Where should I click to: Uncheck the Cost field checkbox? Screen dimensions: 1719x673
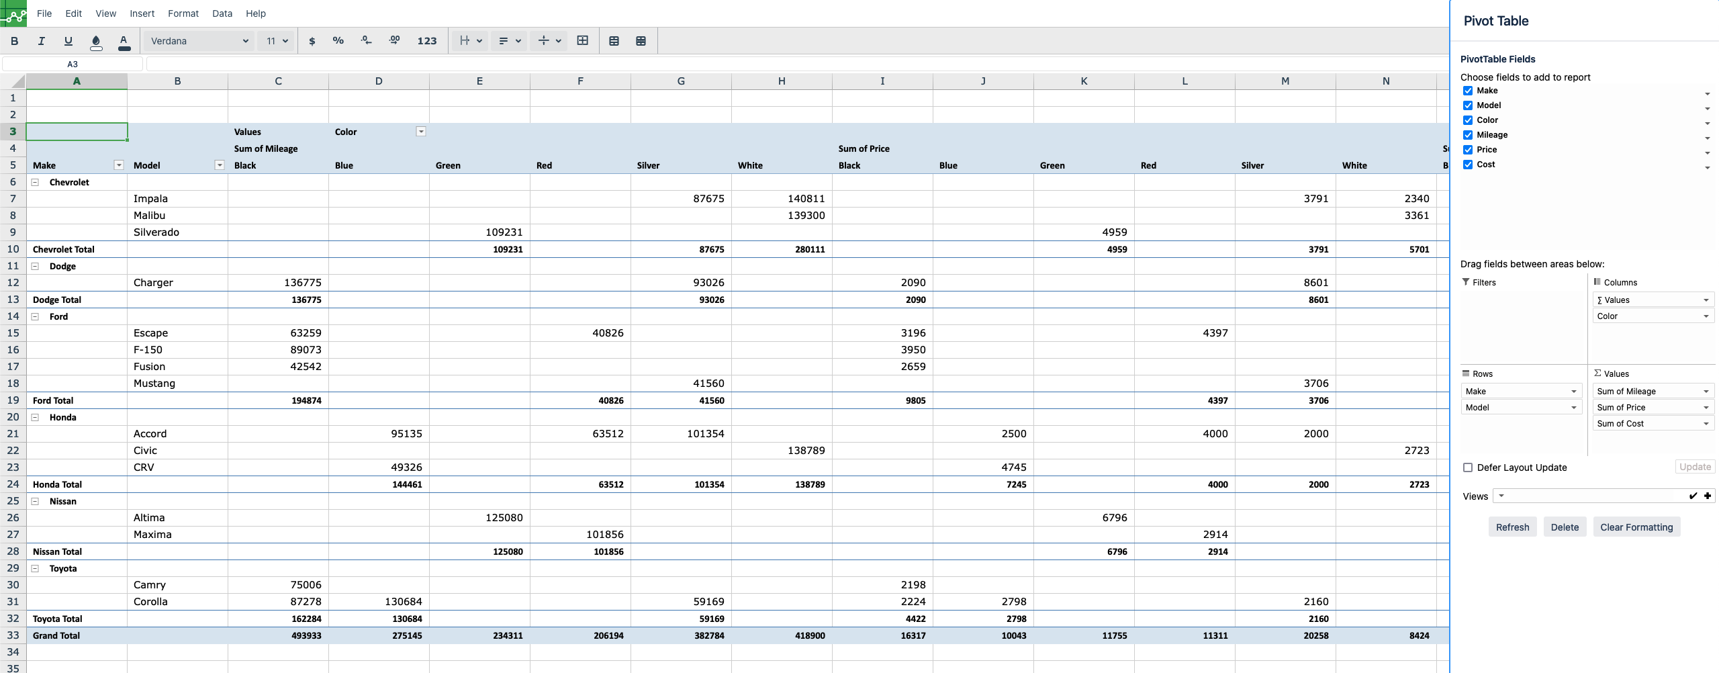click(x=1468, y=165)
